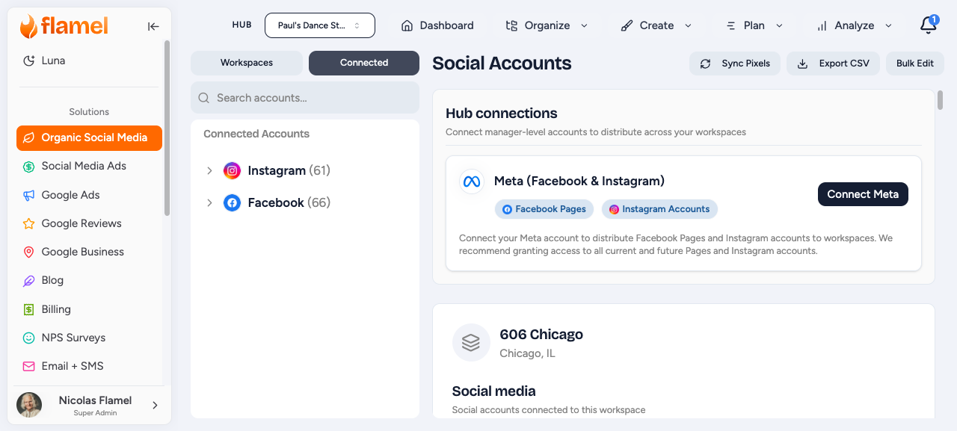The width and height of the screenshot is (957, 431).
Task: Click the 606 Chicago workspace title
Action: [541, 335]
